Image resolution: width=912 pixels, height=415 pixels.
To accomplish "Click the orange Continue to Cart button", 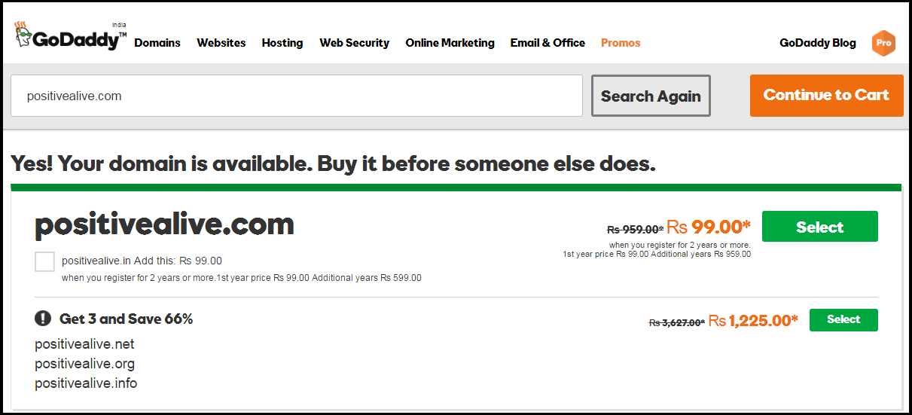I will (x=826, y=95).
